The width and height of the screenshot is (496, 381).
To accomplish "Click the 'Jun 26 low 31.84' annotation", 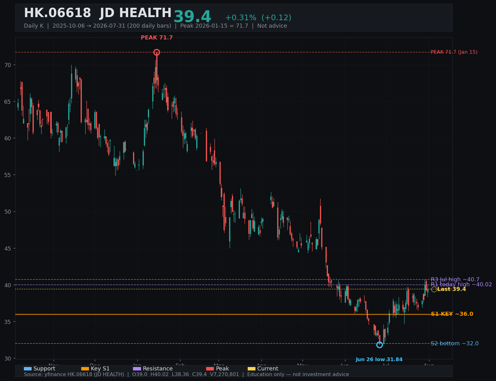I will tap(379, 360).
